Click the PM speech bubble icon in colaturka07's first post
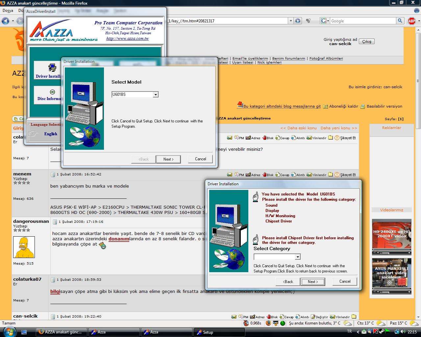The height and width of the screenshot is (337, 421). point(236,138)
